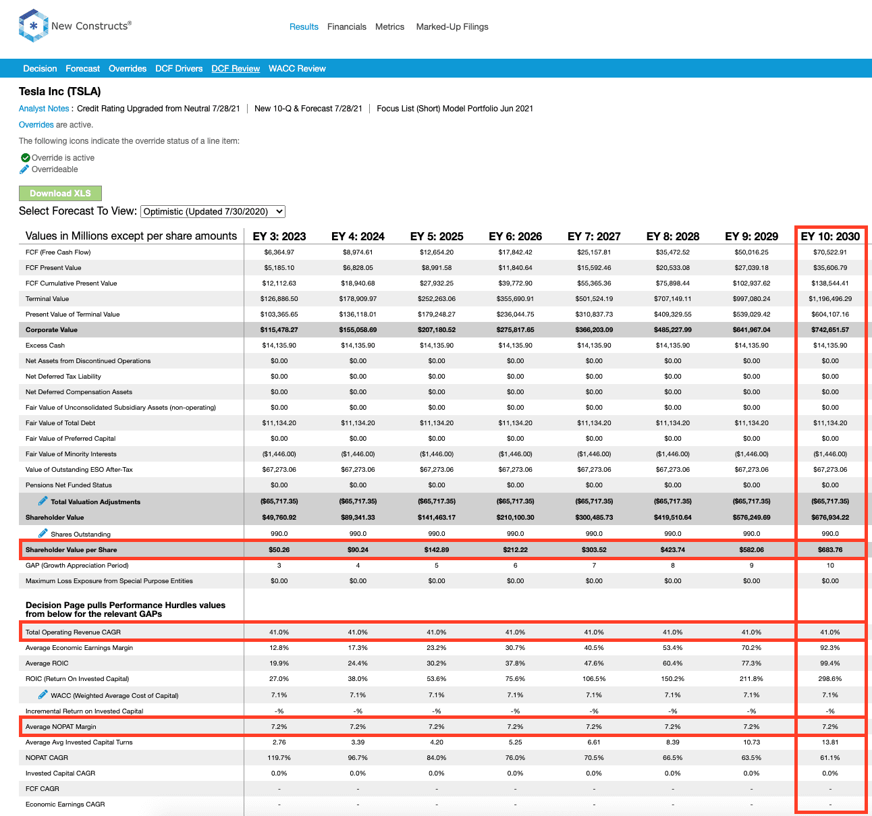Click the 92.3% economic earnings margin value
The image size is (872, 816).
point(830,648)
